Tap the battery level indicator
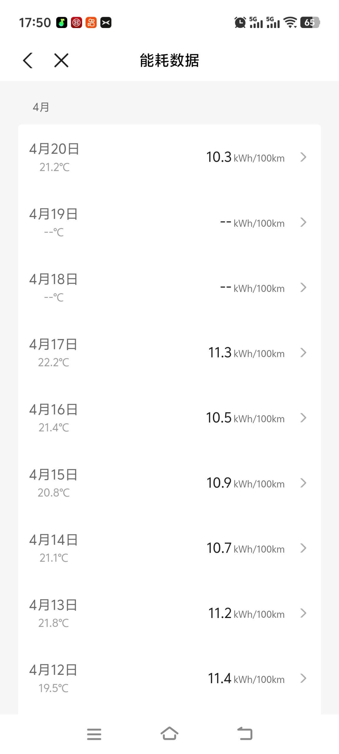The image size is (339, 754). click(310, 22)
